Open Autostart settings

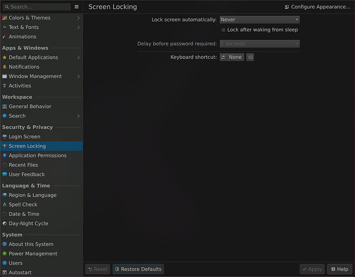[42, 273]
